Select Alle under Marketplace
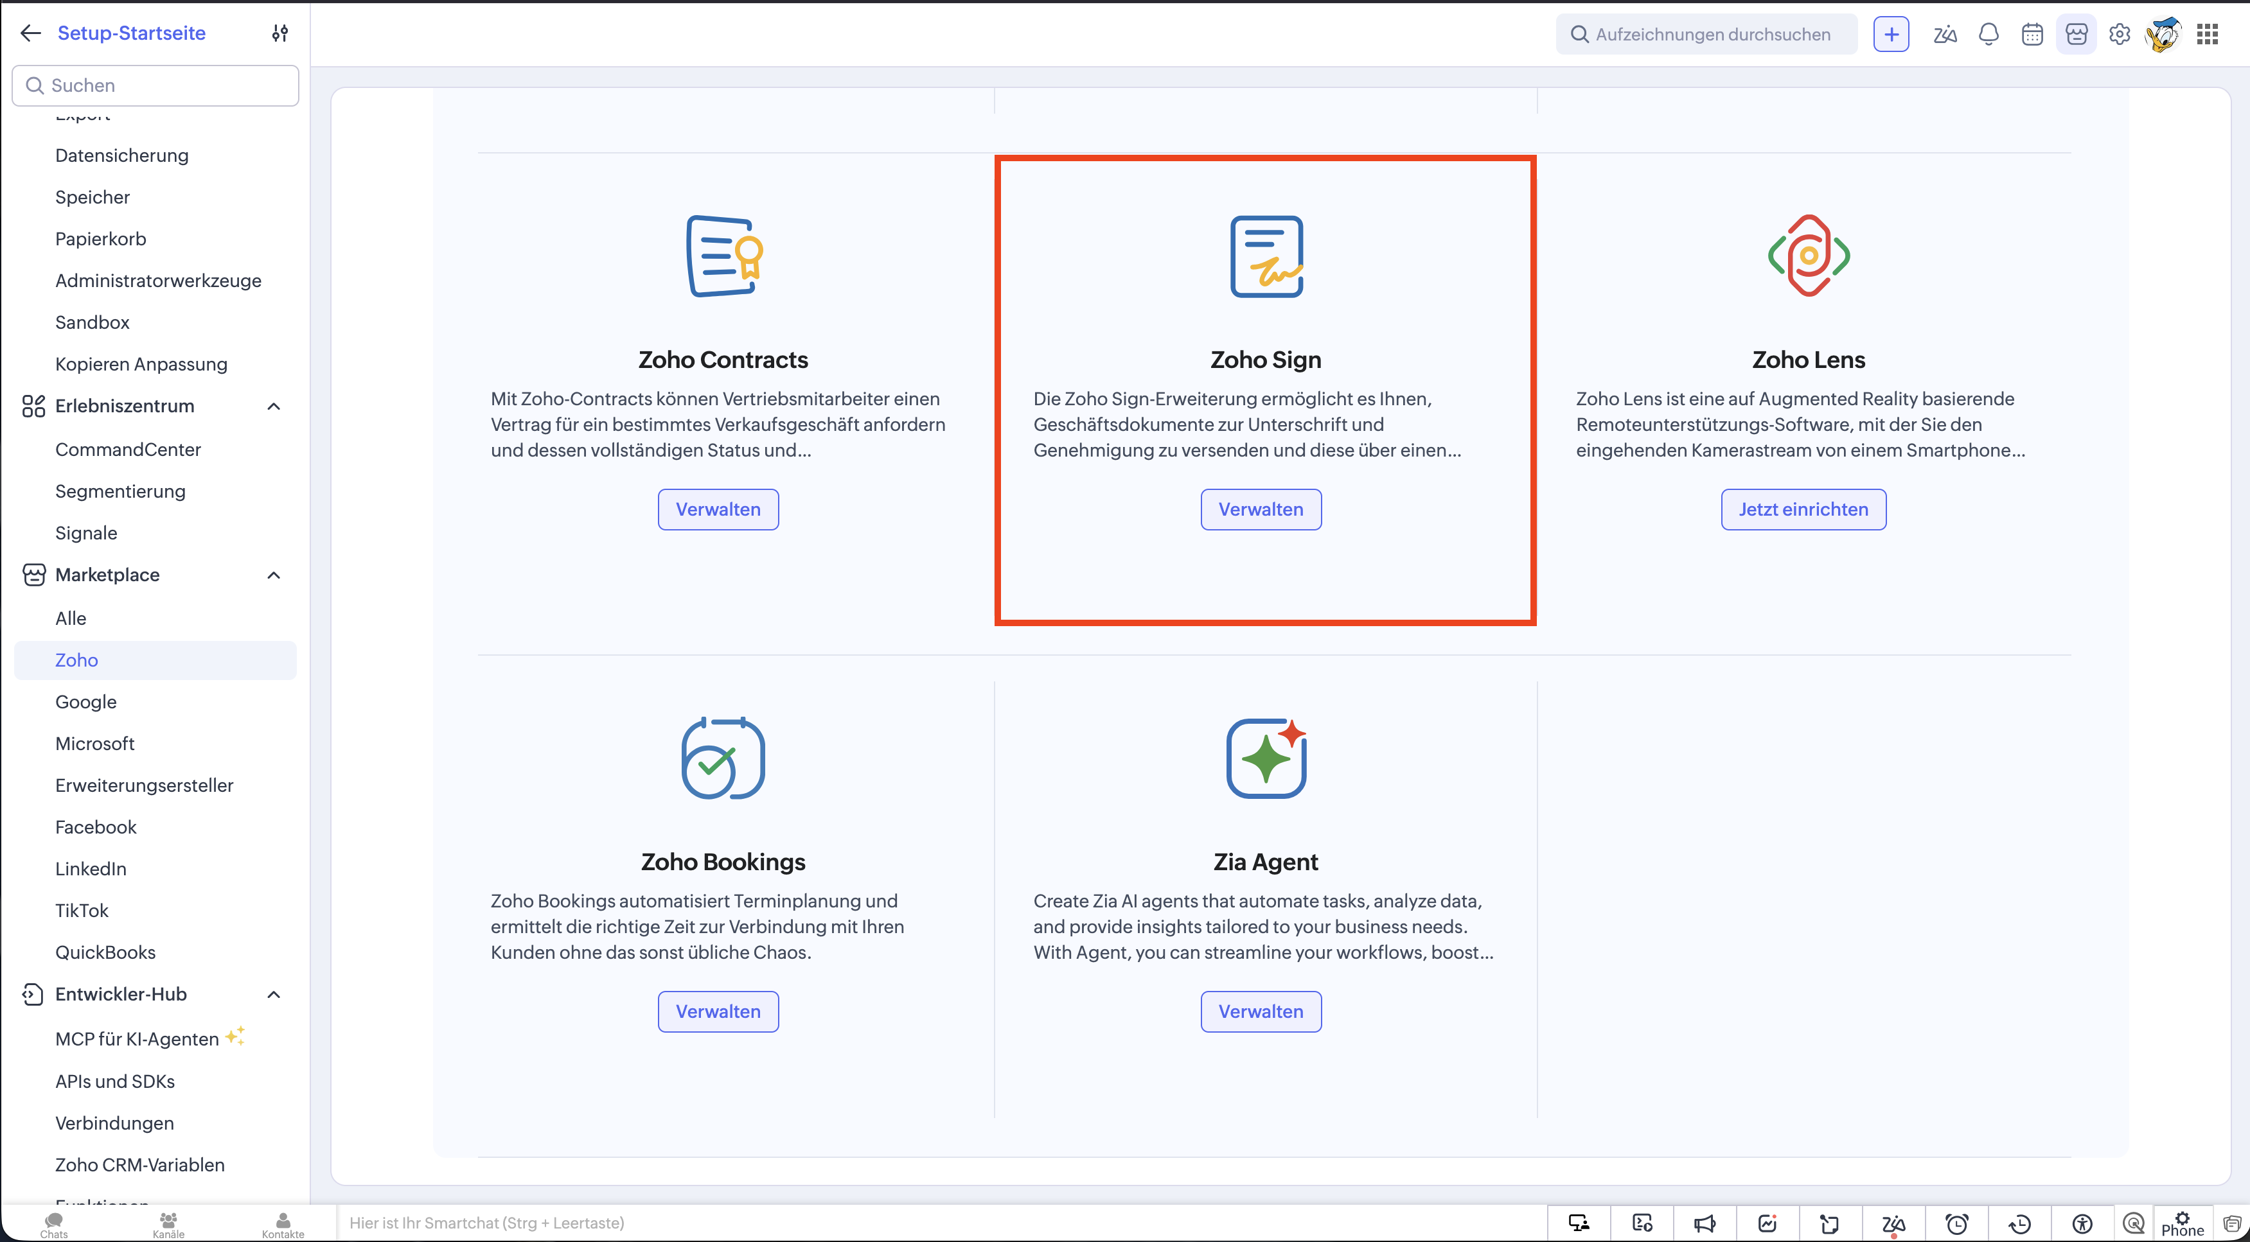This screenshot has width=2250, height=1242. pyautogui.click(x=71, y=618)
